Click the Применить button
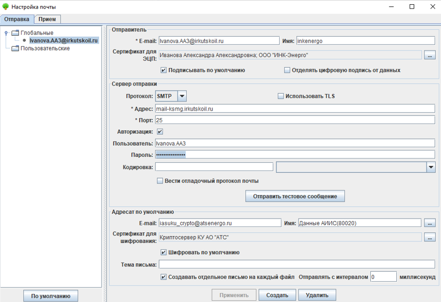441x302 pixels. pyautogui.click(x=234, y=295)
